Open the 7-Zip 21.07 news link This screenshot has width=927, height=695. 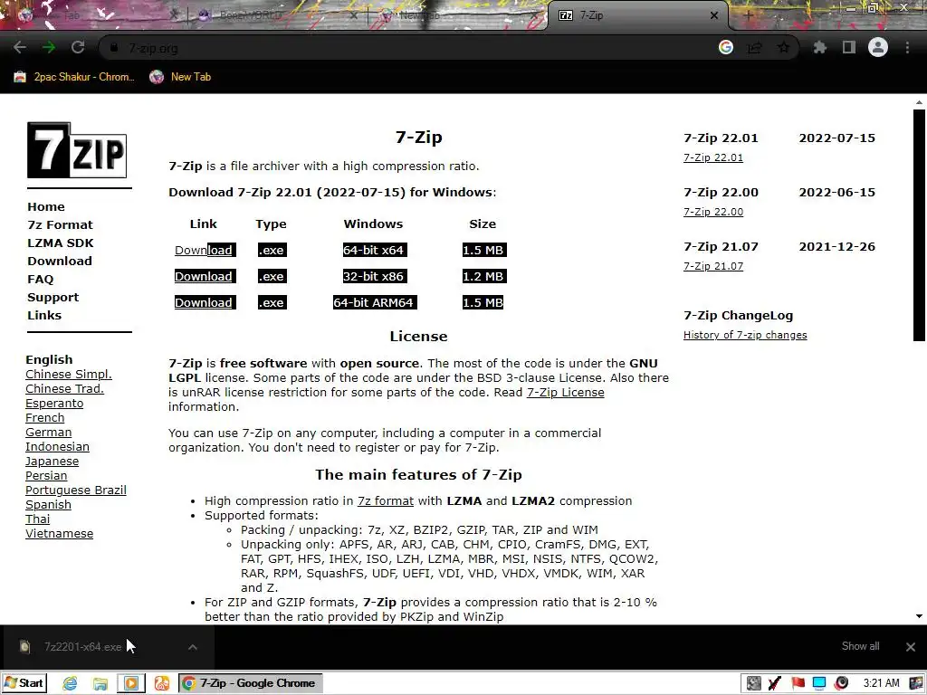713,267
